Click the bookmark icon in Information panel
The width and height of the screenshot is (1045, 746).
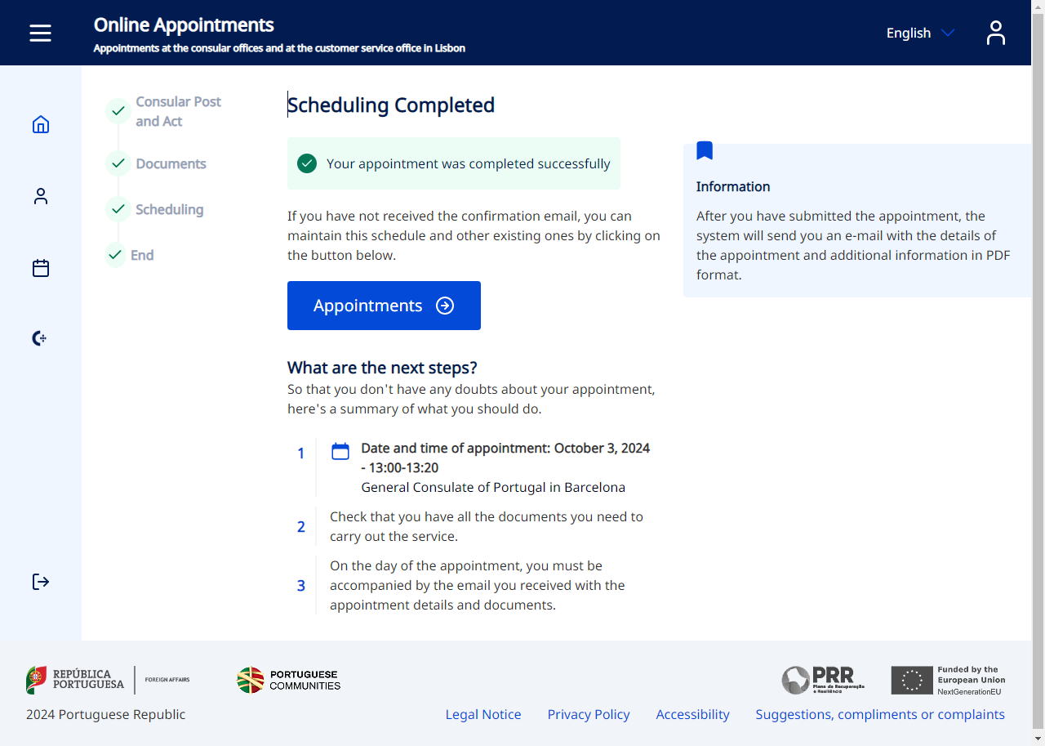(705, 150)
